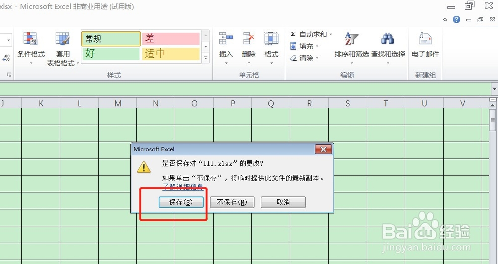Apply the 差 (bad) cell style
Viewport: 498px width, 264px height.
click(171, 39)
